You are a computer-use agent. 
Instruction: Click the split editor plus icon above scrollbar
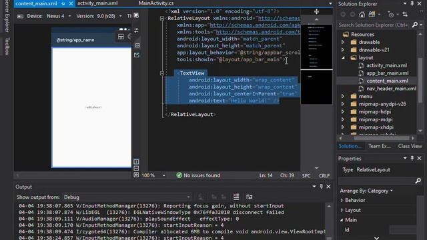[x=316, y=12]
